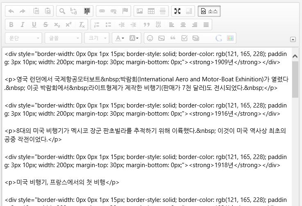Toggle bold formatting

click(11, 25)
